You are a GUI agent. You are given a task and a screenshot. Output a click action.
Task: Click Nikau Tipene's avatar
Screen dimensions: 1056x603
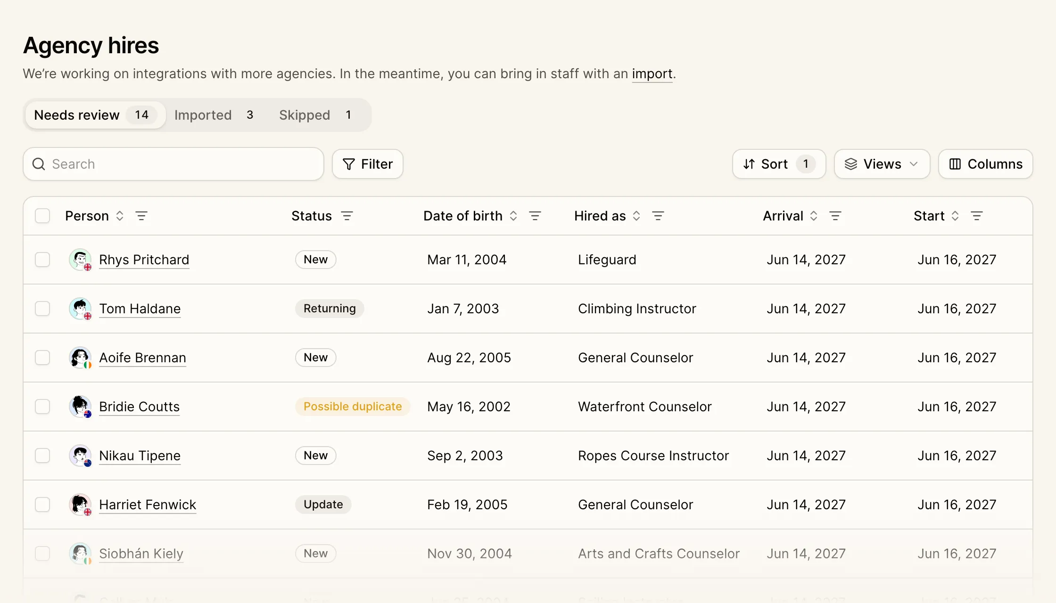tap(80, 456)
